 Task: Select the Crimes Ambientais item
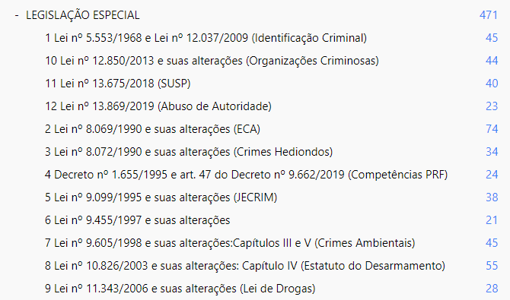click(x=230, y=243)
